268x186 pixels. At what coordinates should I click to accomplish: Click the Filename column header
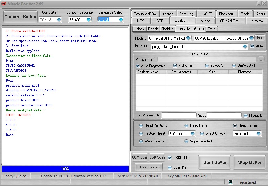click(245, 72)
